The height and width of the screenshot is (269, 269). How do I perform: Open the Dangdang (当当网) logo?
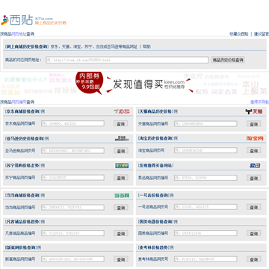click(x=122, y=196)
